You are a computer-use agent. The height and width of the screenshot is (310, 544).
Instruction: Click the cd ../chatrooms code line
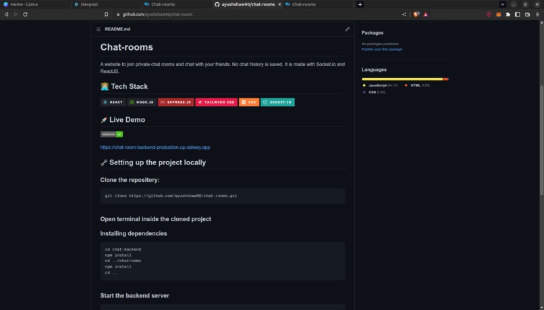point(123,261)
